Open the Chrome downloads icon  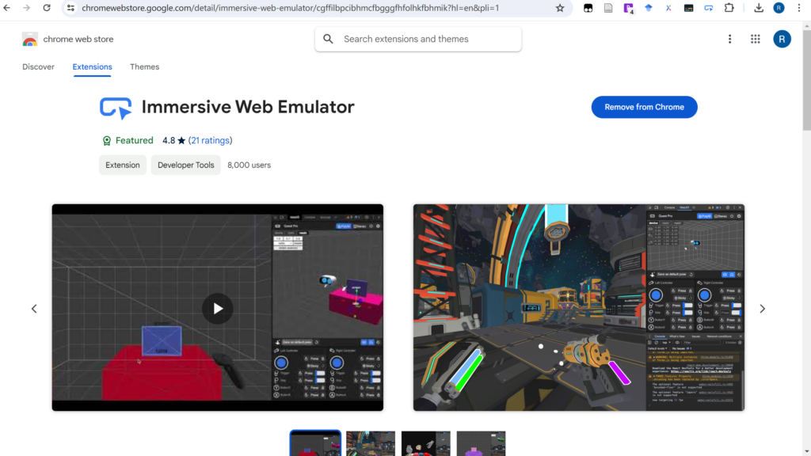[759, 8]
